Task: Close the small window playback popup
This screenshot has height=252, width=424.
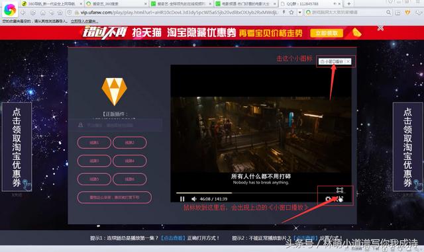Action: point(348,62)
